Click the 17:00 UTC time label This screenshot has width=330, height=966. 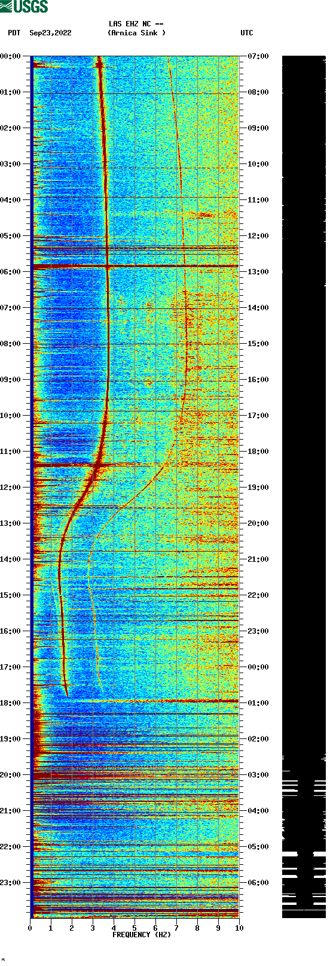(258, 416)
